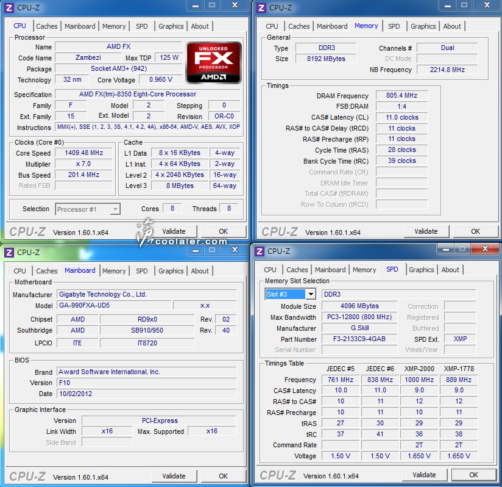The height and width of the screenshot is (487, 502).
Task: Open the Mainboard tab in the CPU window
Action: pos(80,26)
